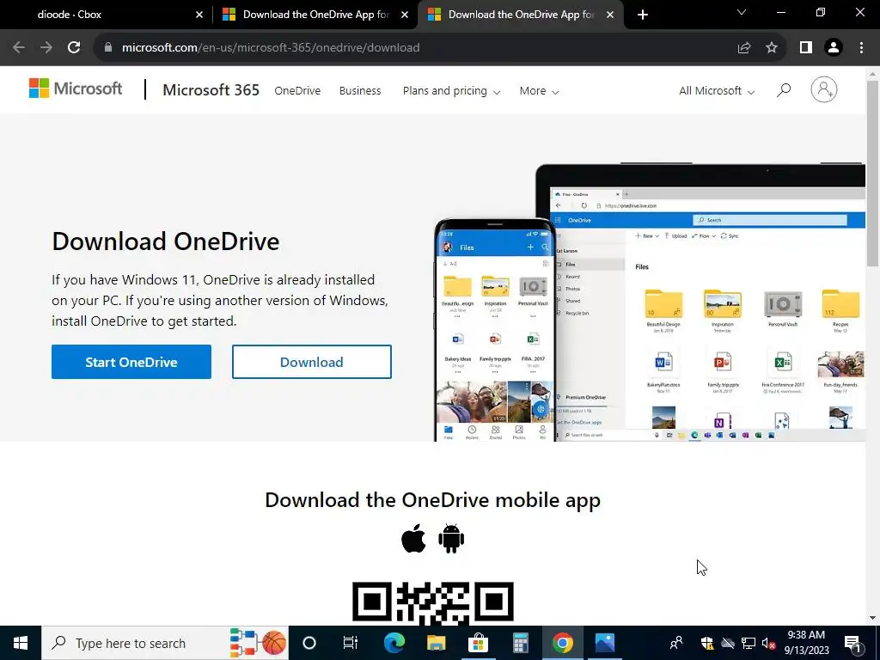Click the Download button
Screen dimensions: 880x660
click(311, 362)
